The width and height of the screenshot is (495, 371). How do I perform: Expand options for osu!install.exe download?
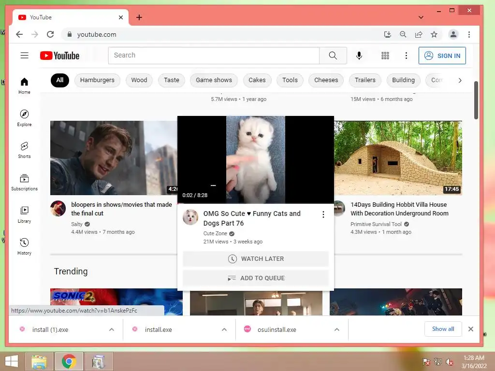point(337,329)
